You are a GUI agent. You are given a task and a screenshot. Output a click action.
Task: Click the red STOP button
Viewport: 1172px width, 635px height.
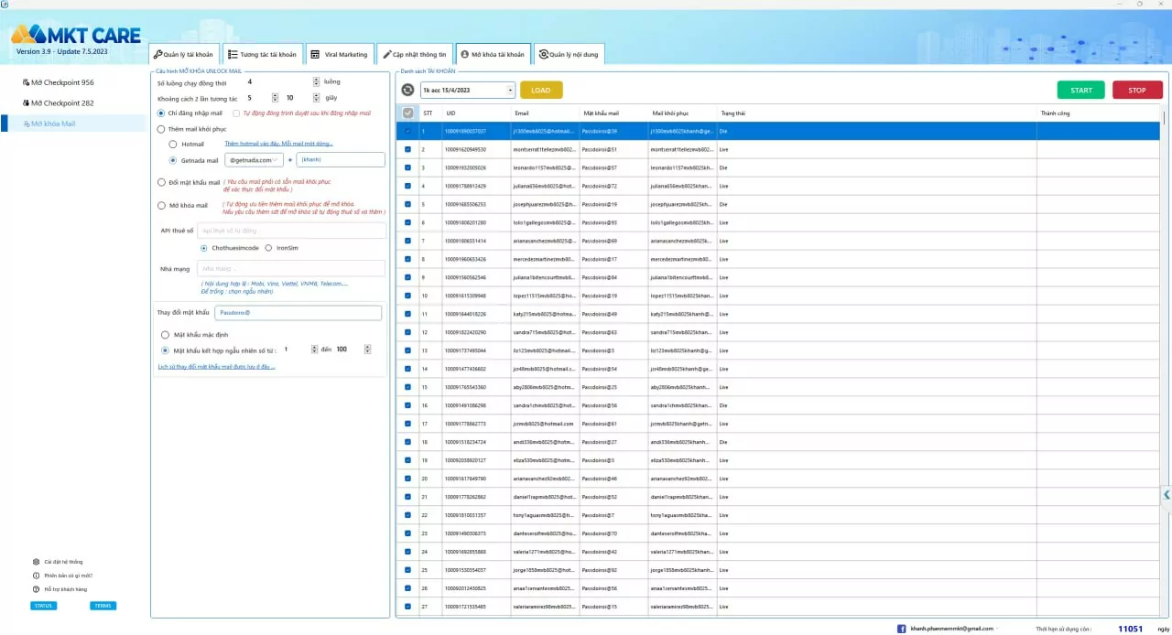coord(1137,90)
